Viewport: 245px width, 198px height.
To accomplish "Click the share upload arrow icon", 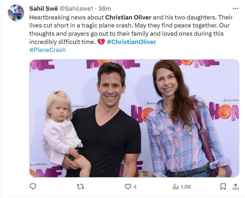I will tap(234, 187).
